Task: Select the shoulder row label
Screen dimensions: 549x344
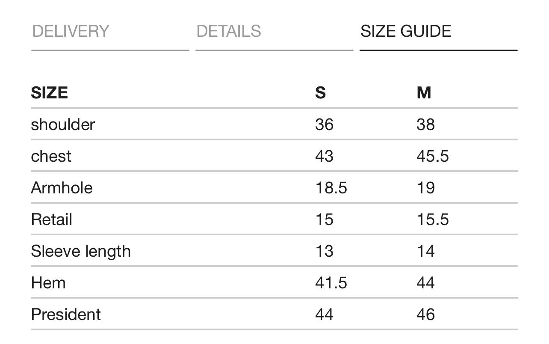Action: pos(63,125)
